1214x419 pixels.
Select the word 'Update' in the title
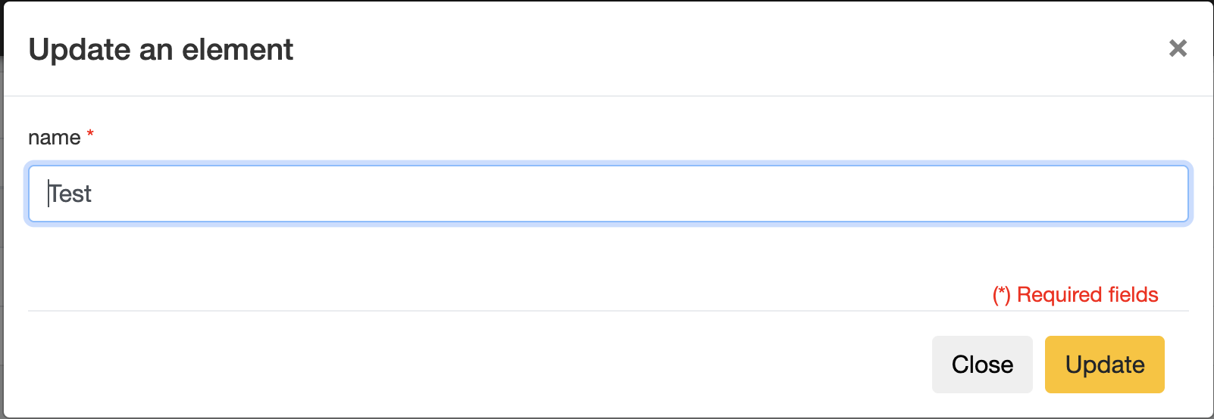(x=80, y=50)
